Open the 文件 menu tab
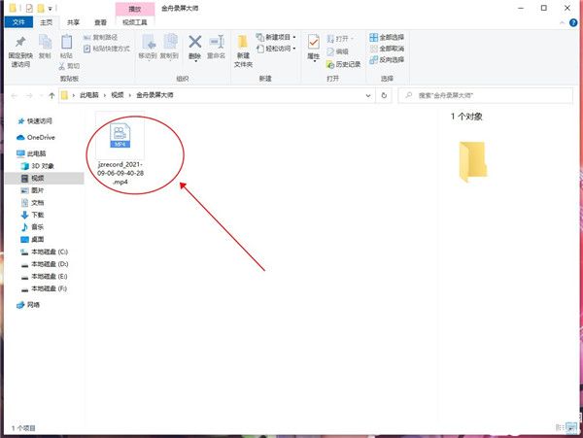The width and height of the screenshot is (583, 438). pyautogui.click(x=20, y=20)
